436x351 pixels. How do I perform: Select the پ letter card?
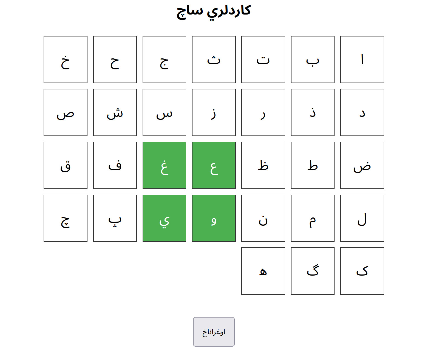tap(115, 218)
